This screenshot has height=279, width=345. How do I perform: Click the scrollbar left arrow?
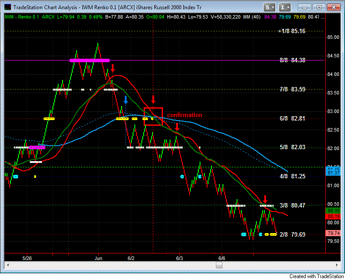tap(8, 265)
